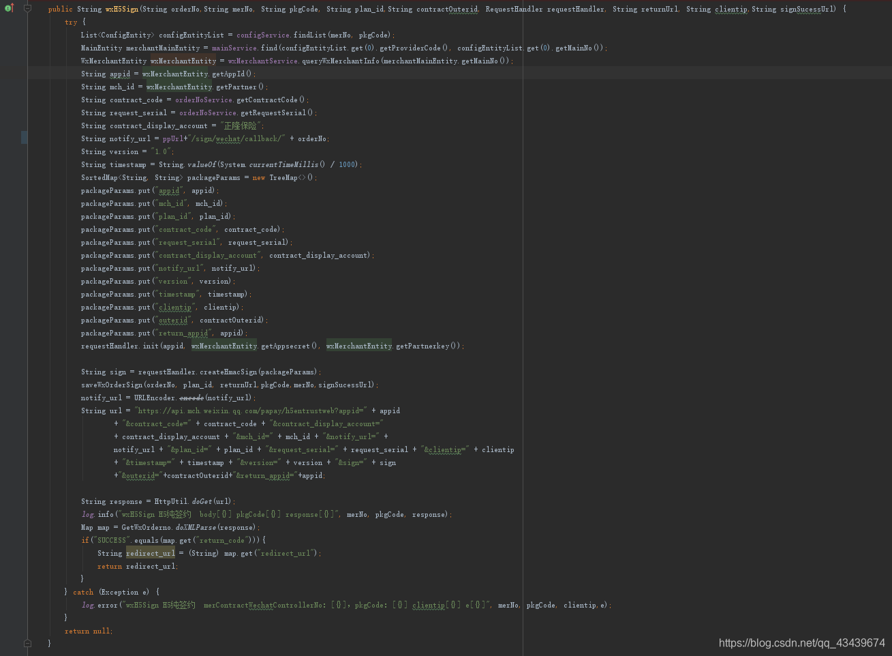Viewport: 892px width, 656px height.
Task: Click the highlighted redirect_url variable declaration
Action: pos(151,553)
